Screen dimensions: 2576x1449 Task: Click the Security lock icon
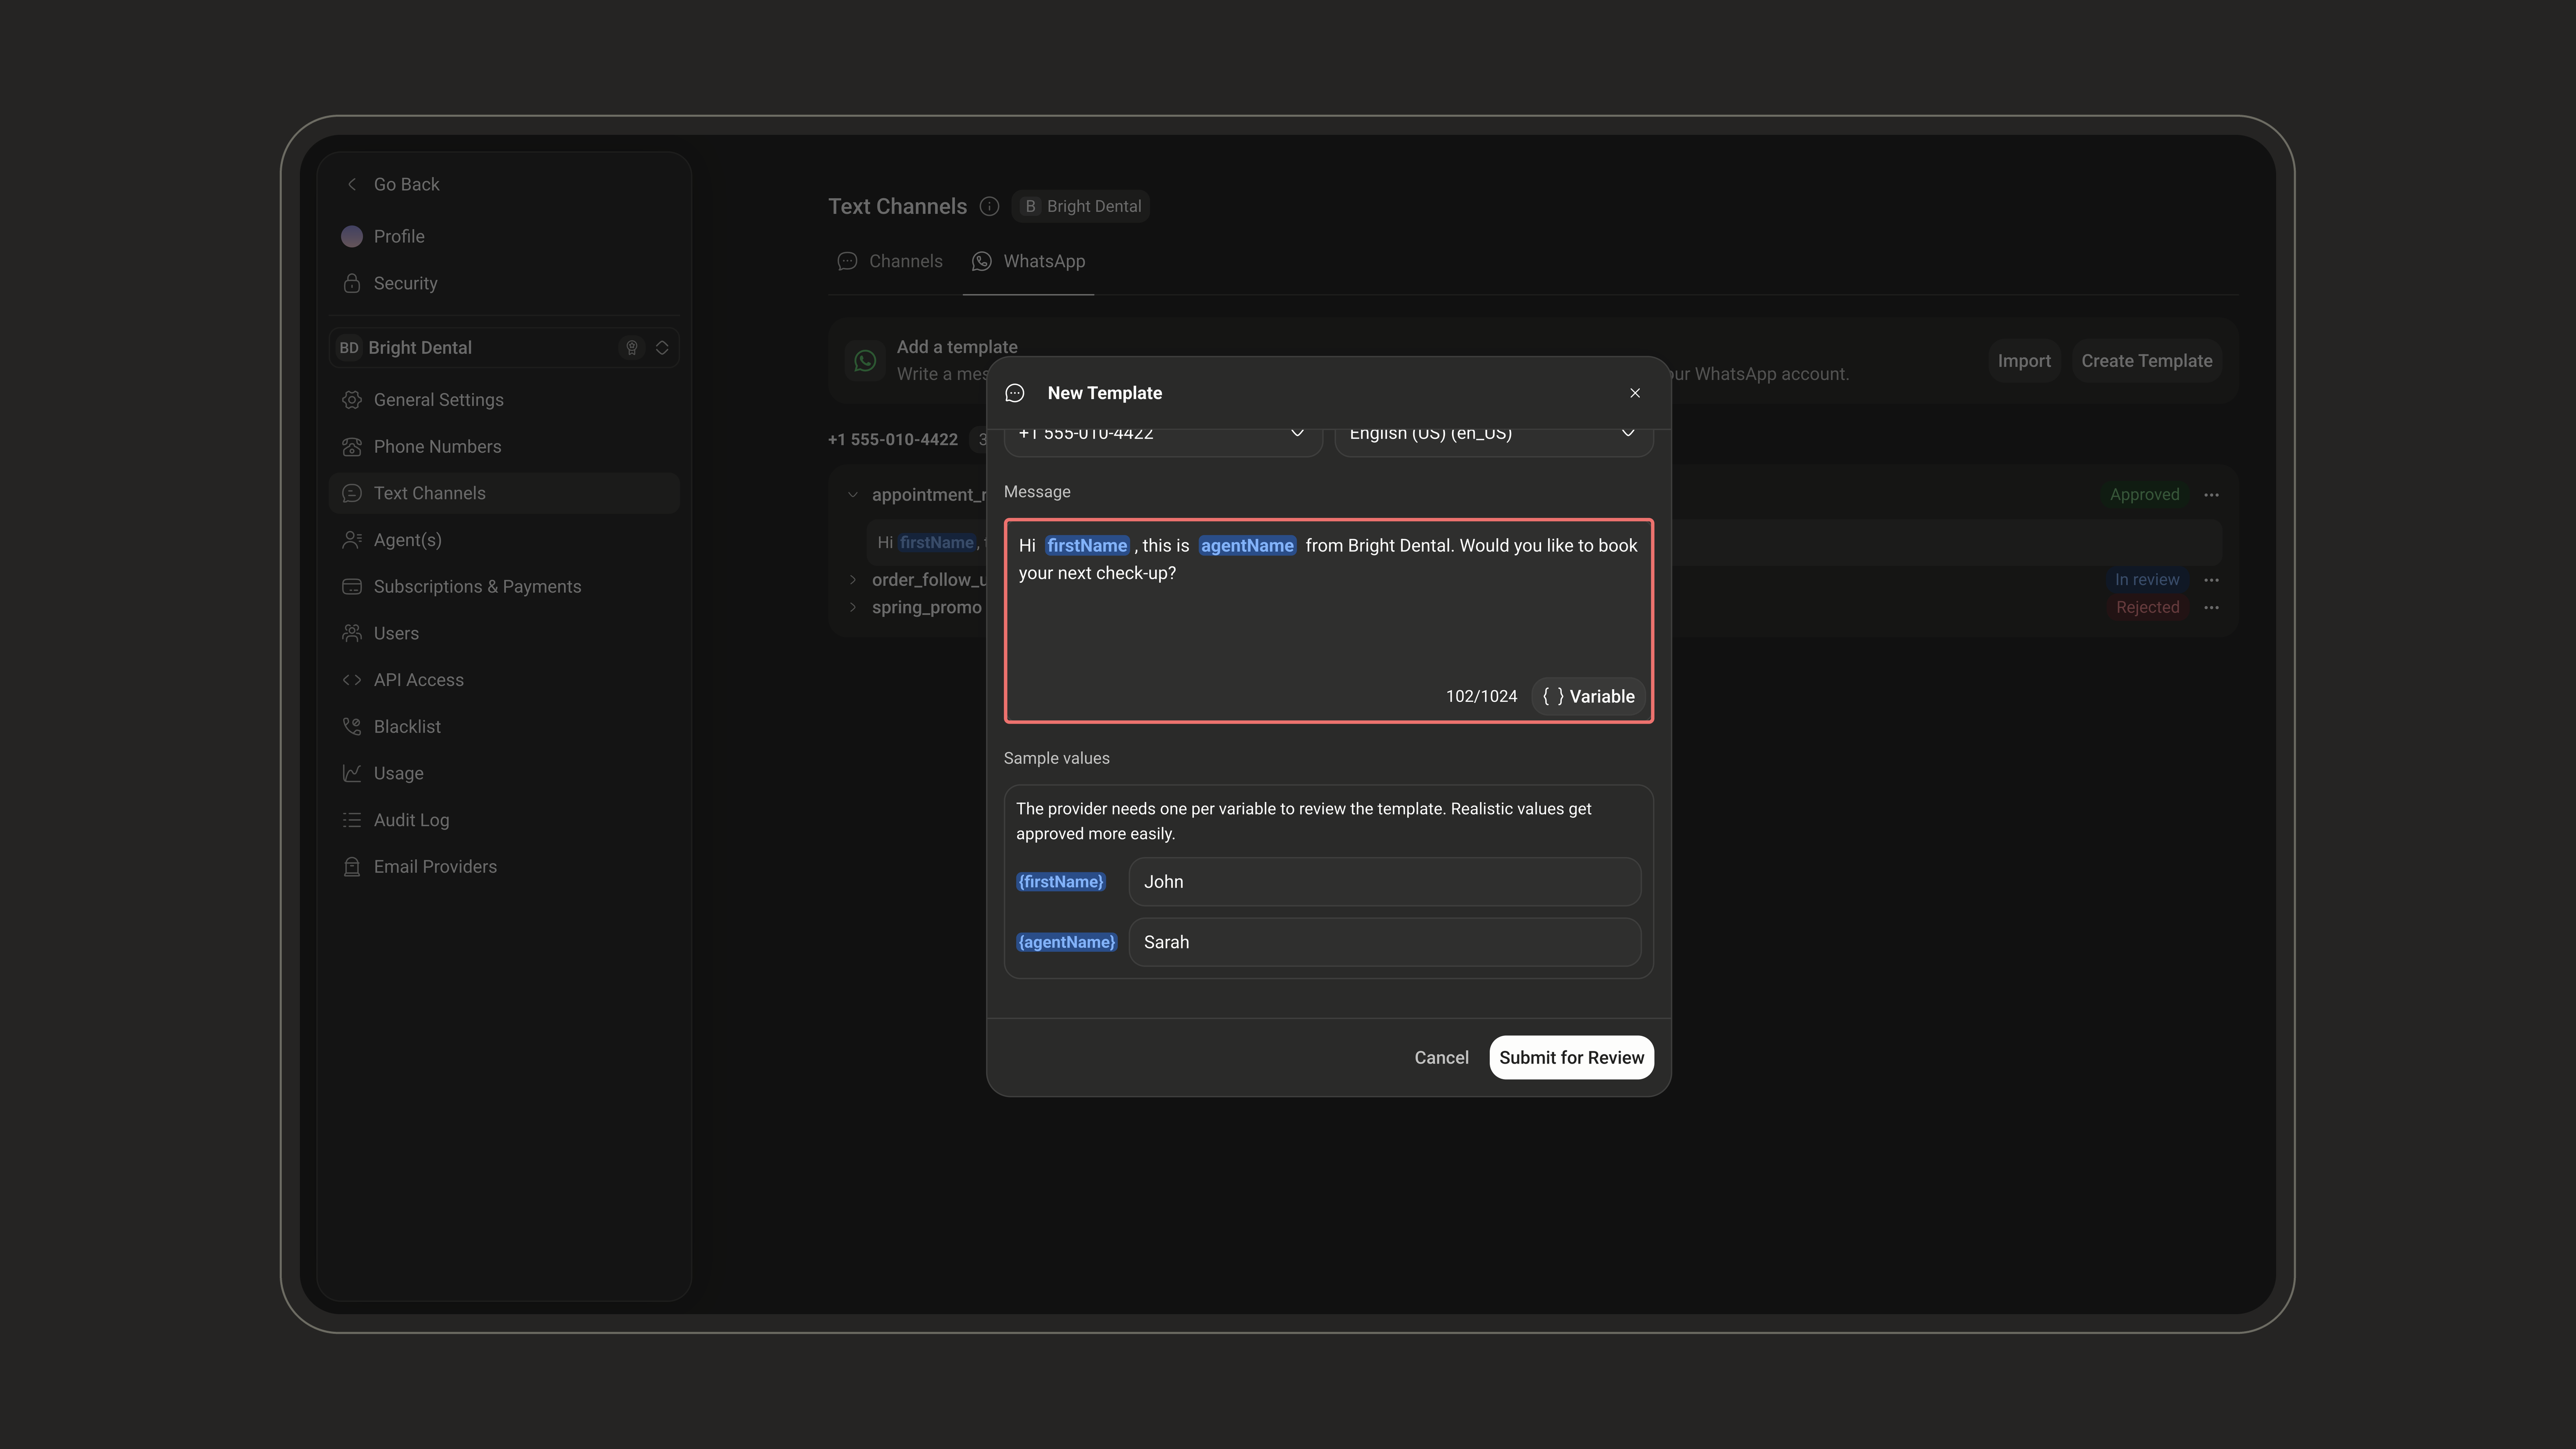[351, 283]
